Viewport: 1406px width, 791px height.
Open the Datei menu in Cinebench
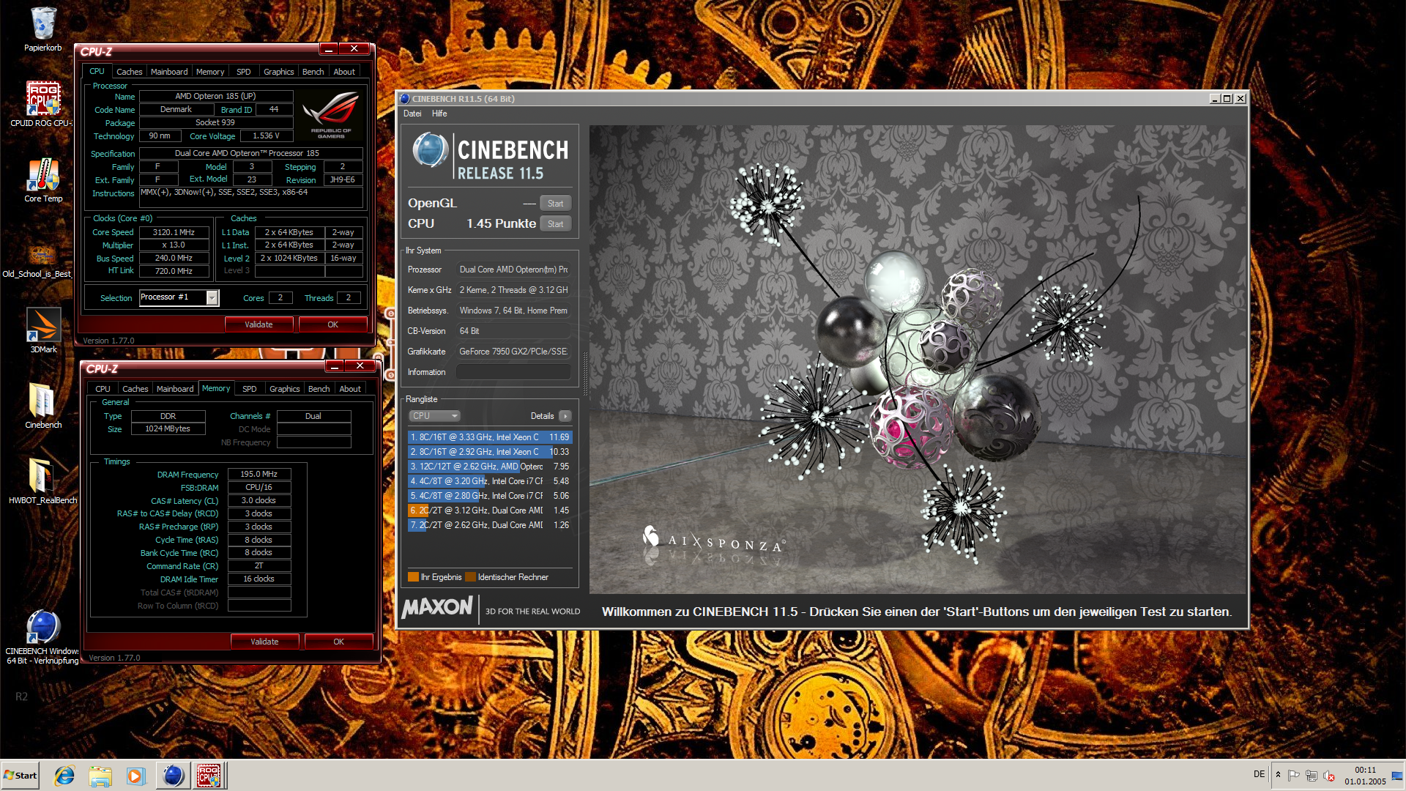pyautogui.click(x=412, y=114)
